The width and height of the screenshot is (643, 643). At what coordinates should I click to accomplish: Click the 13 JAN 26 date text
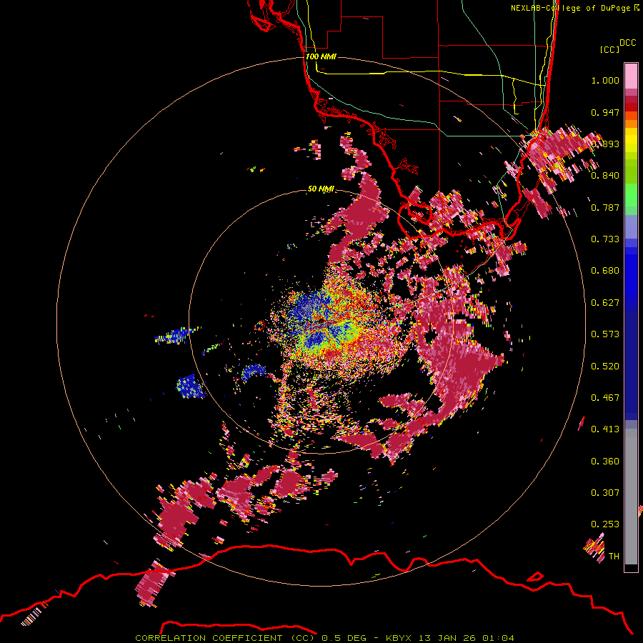tap(447, 638)
